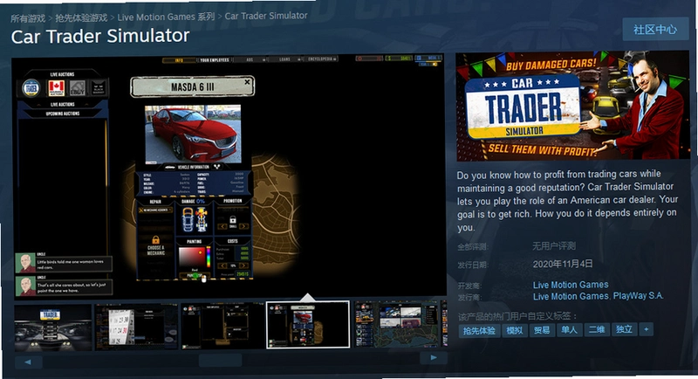Open Live Motion Games 系列 breadcrumb
This screenshot has width=698, height=379.
click(x=166, y=17)
